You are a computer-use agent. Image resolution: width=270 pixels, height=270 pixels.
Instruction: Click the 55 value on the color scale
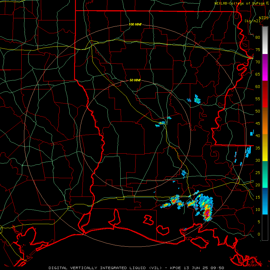pyautogui.click(x=258, y=99)
